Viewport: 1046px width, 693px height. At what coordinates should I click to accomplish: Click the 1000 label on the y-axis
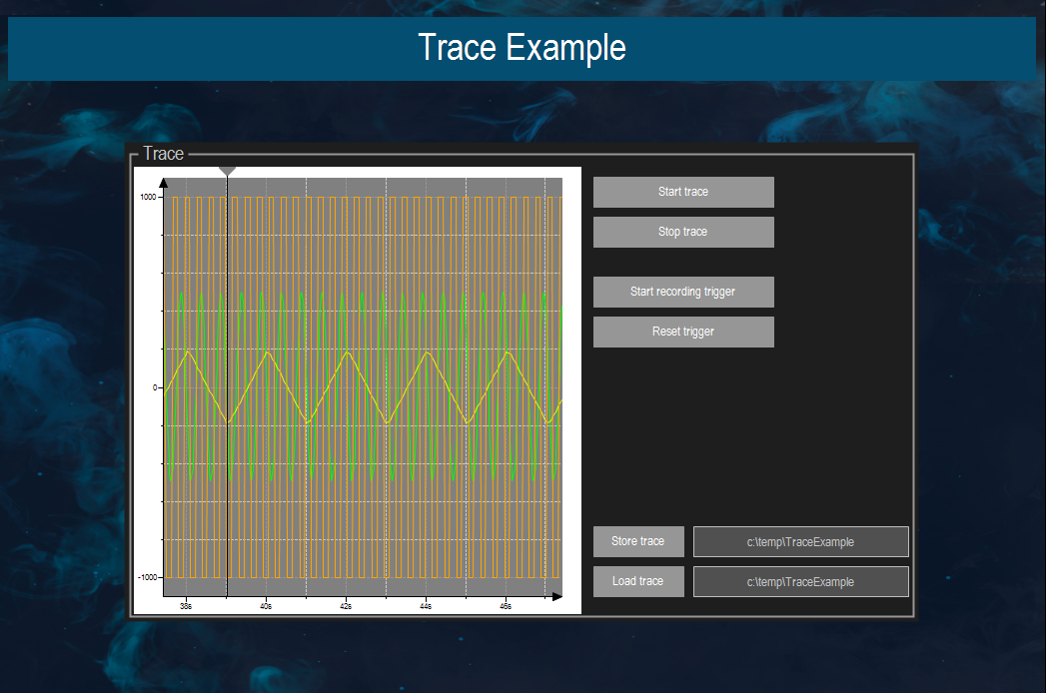[x=149, y=196]
